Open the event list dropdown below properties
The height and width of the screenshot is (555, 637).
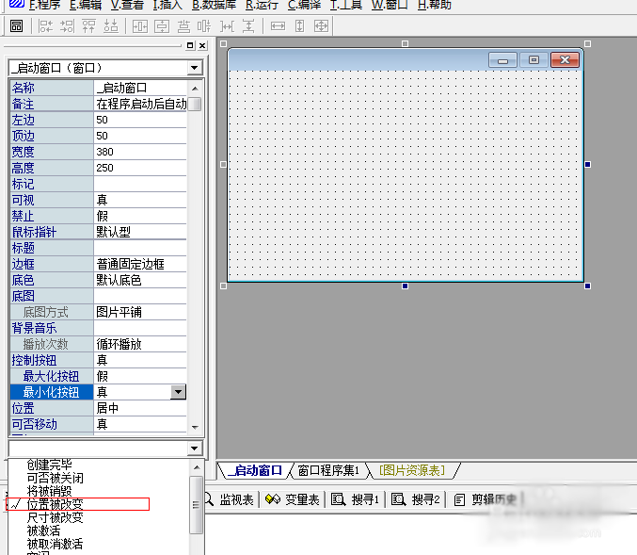[194, 449]
